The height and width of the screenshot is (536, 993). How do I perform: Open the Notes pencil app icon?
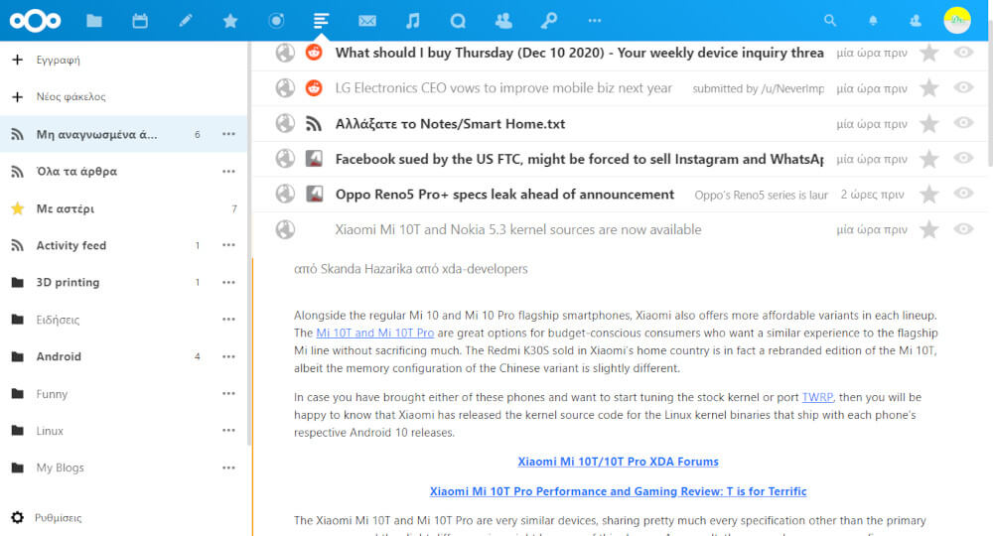[186, 21]
